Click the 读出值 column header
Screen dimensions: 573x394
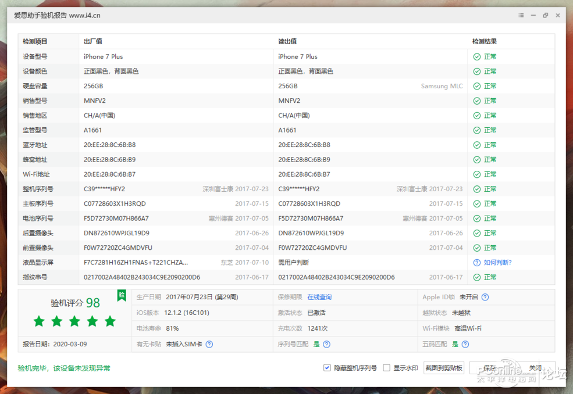click(287, 42)
